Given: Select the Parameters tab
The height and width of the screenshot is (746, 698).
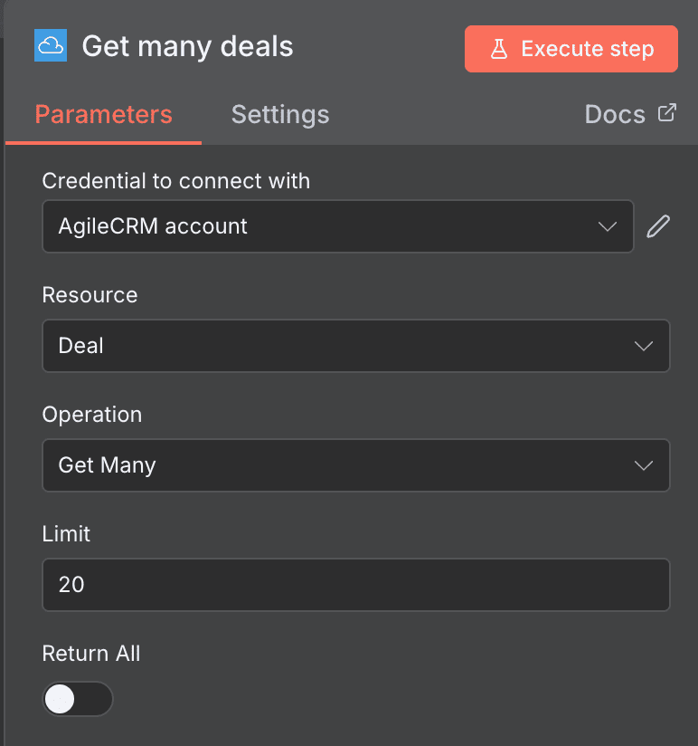Looking at the screenshot, I should coord(103,114).
